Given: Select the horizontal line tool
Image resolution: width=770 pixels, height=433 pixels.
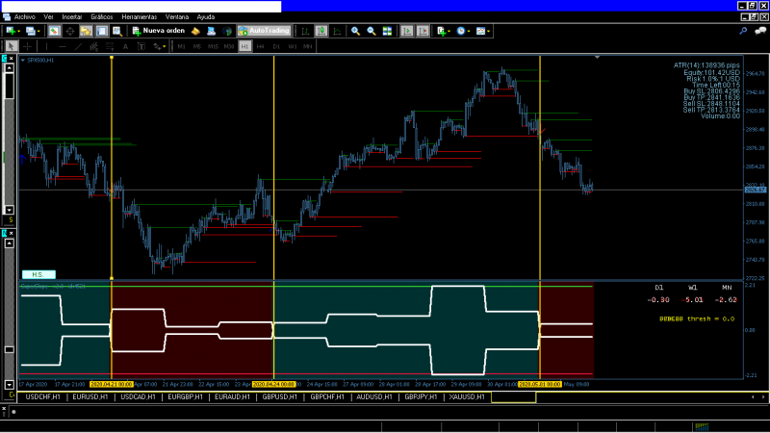Looking at the screenshot, I should click(x=63, y=46).
